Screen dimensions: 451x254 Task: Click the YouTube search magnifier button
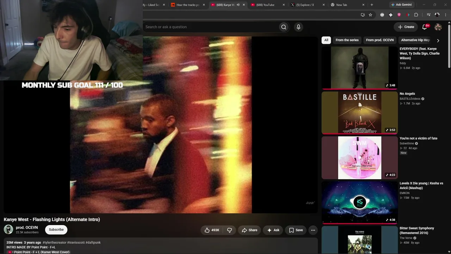pos(284,27)
